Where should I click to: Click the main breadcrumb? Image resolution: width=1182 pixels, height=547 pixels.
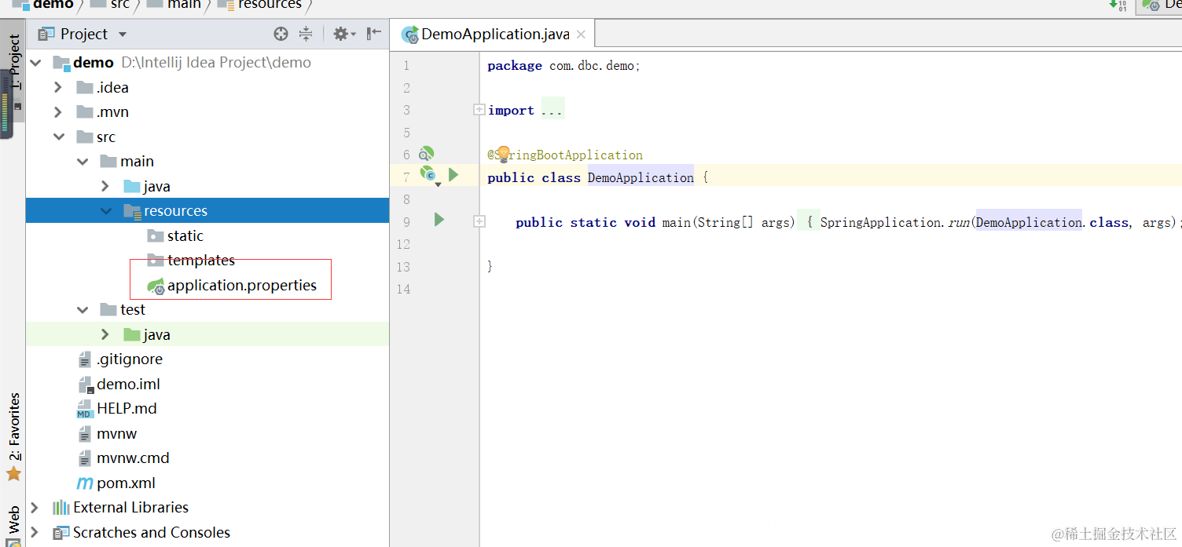174,5
